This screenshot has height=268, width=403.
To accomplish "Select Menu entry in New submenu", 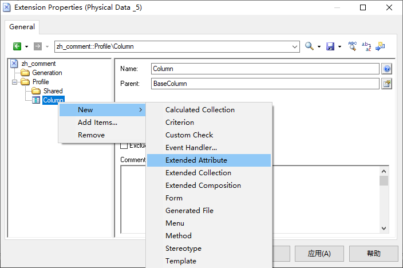I will click(x=209, y=223).
